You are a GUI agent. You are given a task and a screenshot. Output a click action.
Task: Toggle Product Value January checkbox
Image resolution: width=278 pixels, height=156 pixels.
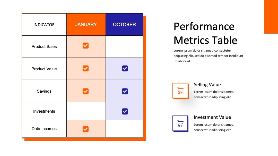pos(85,68)
